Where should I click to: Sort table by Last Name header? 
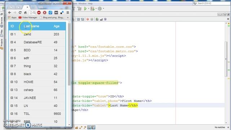(31, 26)
